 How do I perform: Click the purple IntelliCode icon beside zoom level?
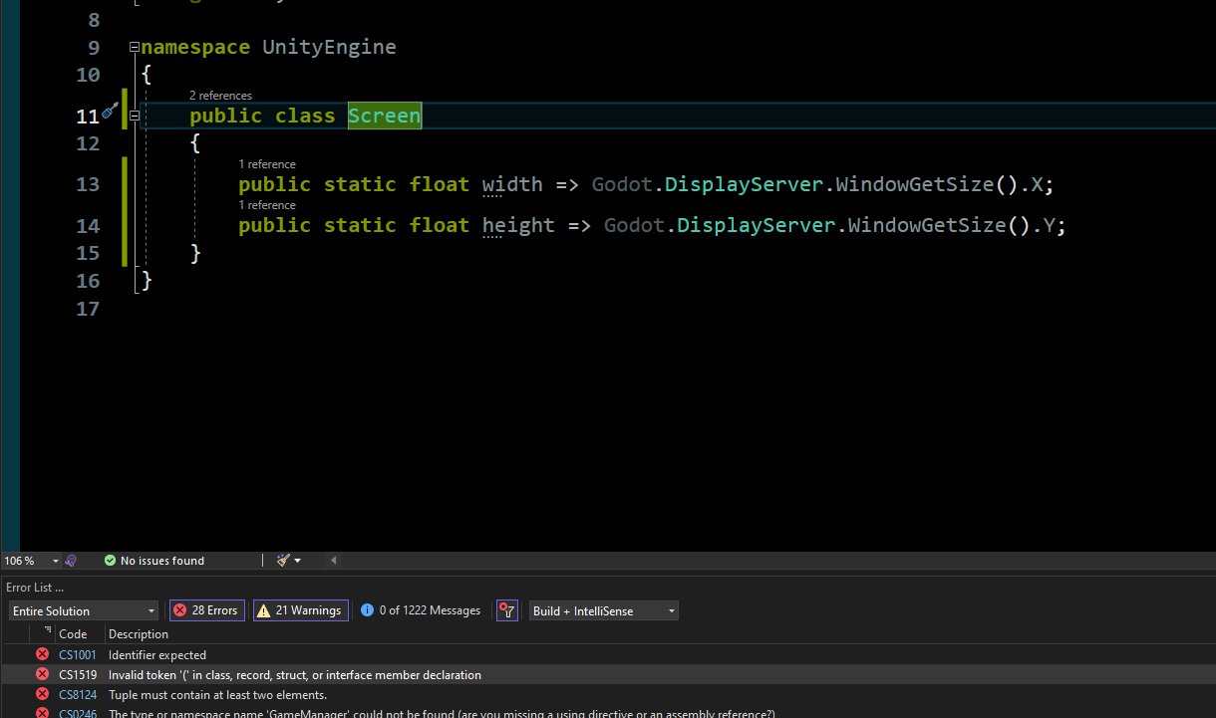click(x=71, y=561)
